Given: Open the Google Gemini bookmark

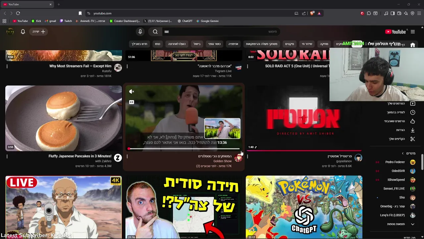Looking at the screenshot, I should click(x=207, y=21).
